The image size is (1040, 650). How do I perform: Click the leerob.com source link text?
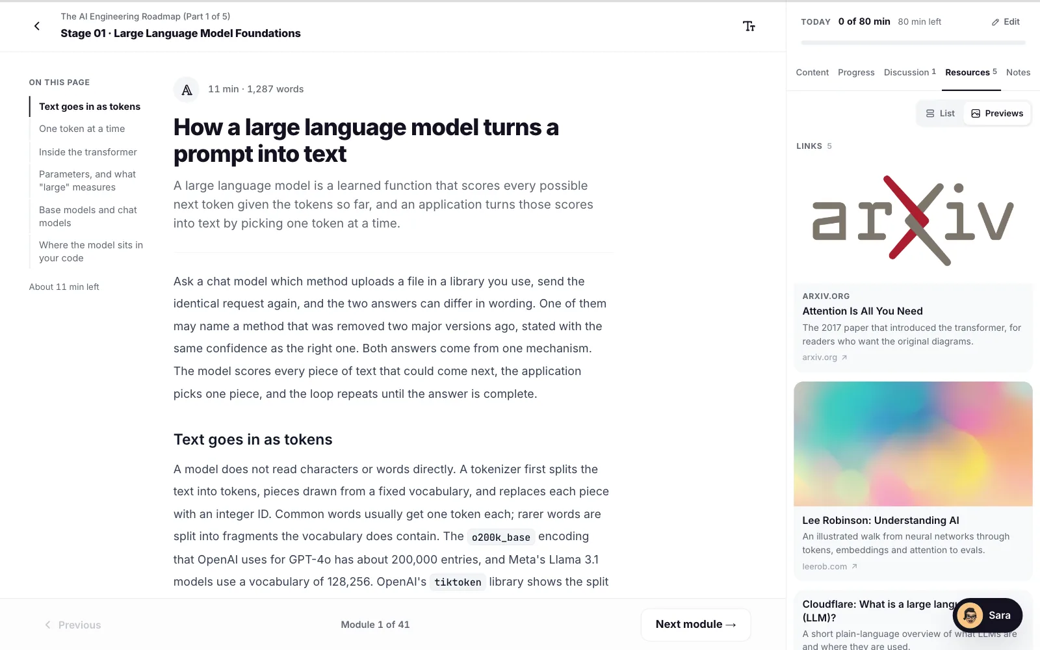point(825,567)
